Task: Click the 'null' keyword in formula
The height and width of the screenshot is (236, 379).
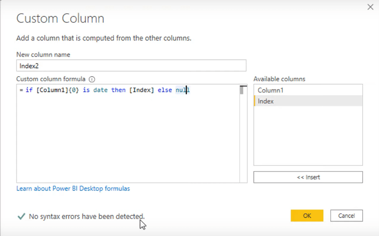Action: point(183,90)
